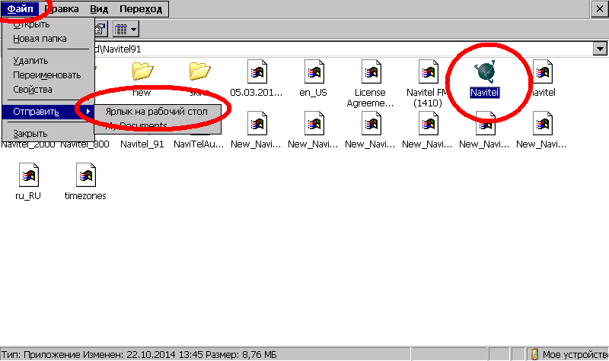
Task: Choose Ярлык на рабочий стол
Action: pyautogui.click(x=157, y=112)
